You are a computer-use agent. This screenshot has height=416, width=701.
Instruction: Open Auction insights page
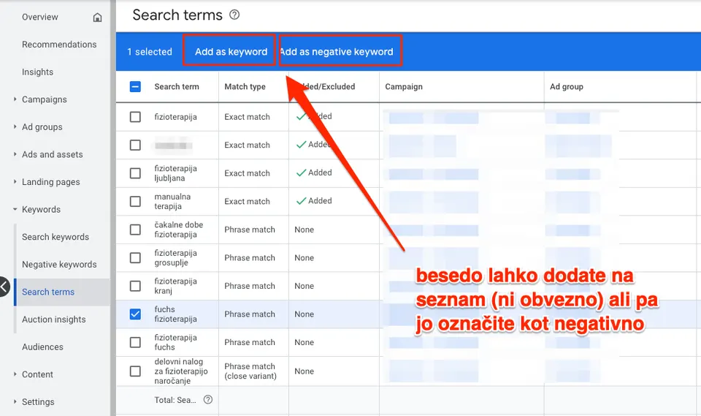tap(53, 319)
